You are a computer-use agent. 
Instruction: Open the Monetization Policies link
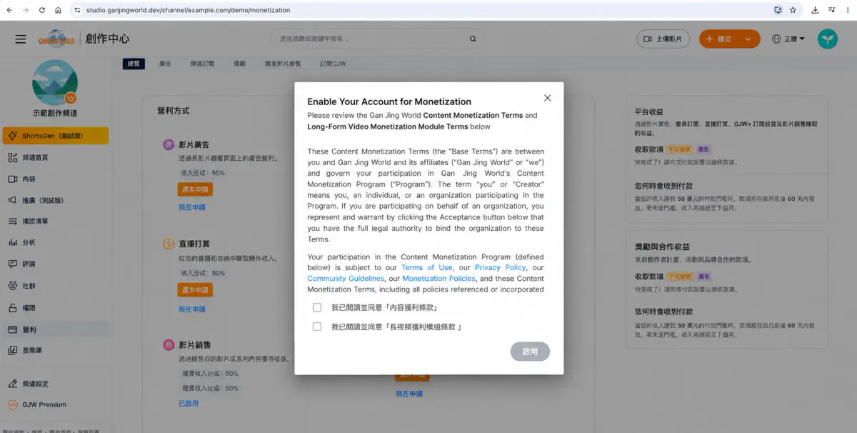click(438, 279)
